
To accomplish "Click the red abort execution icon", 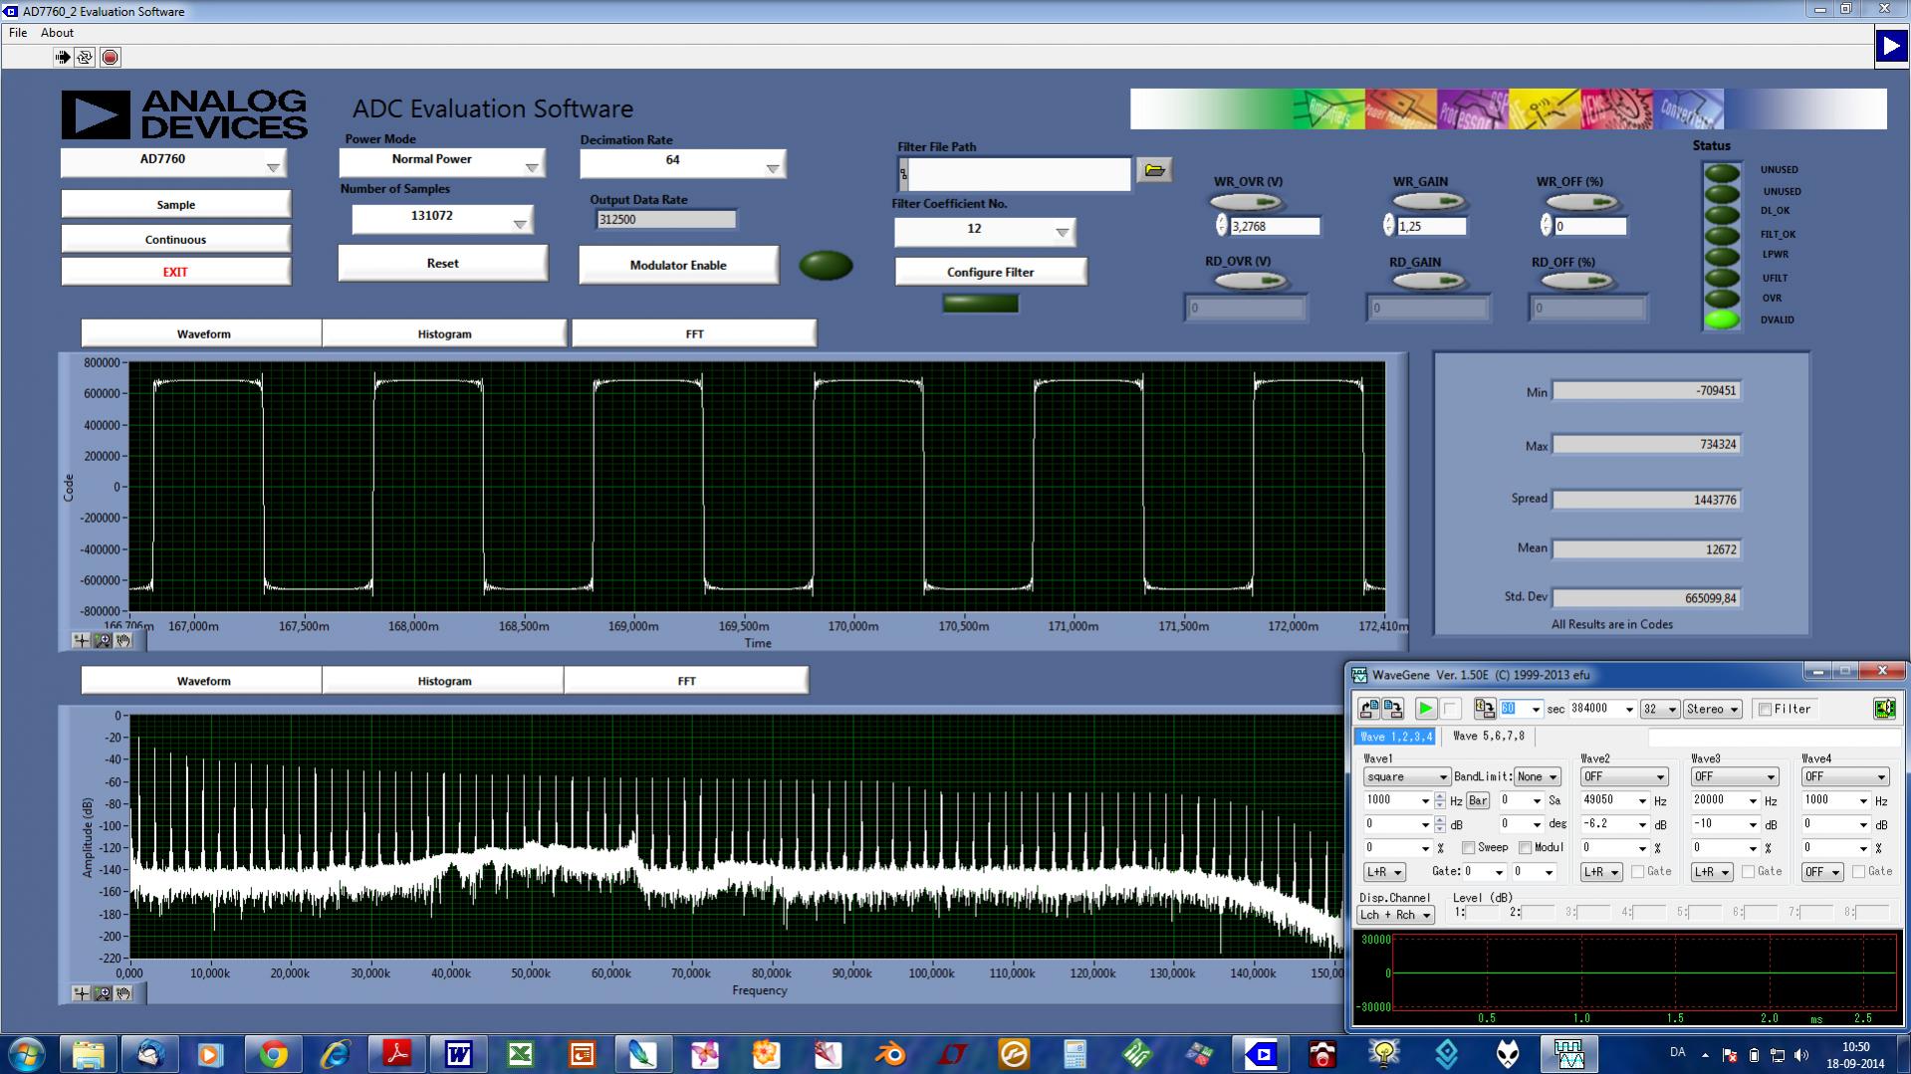I will [111, 58].
